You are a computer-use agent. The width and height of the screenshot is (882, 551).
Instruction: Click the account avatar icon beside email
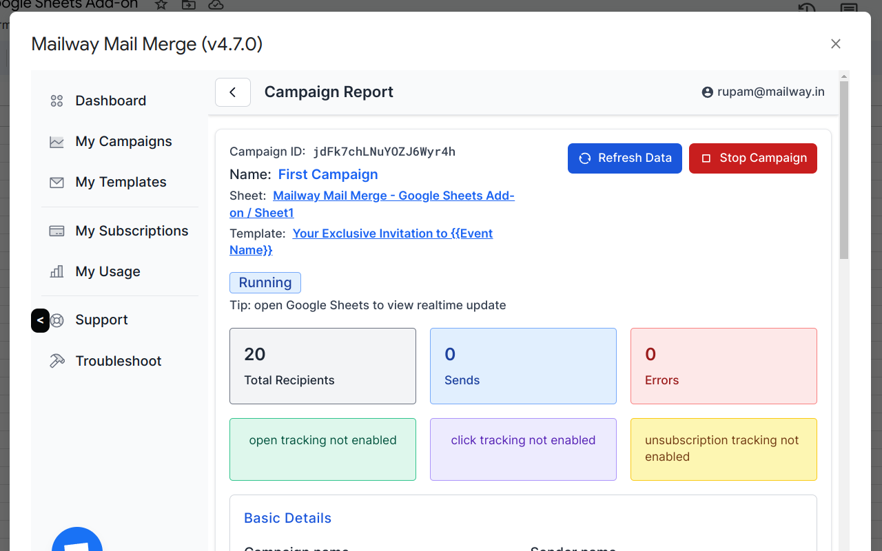pos(707,92)
